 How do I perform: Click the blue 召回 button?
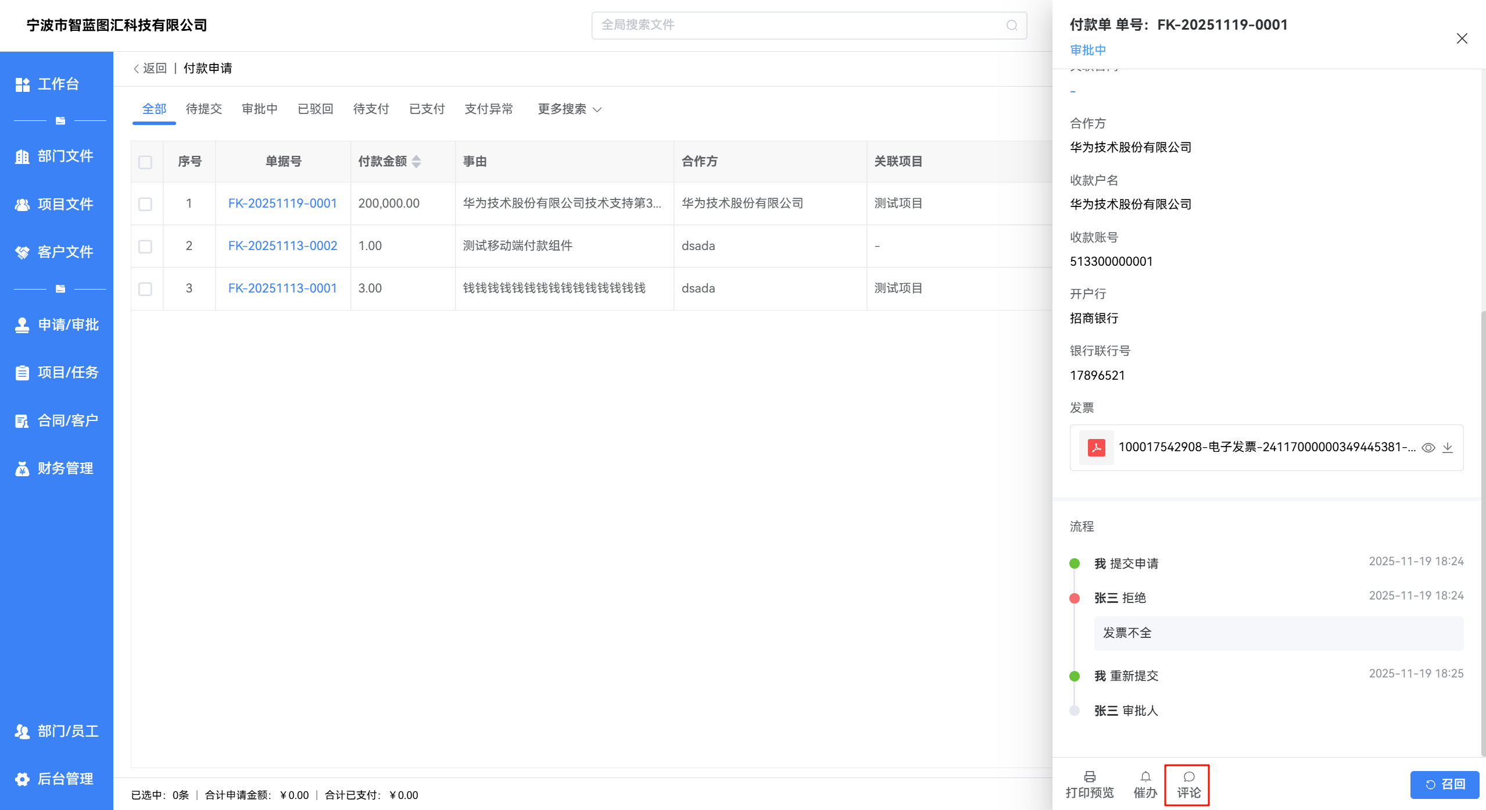coord(1444,784)
